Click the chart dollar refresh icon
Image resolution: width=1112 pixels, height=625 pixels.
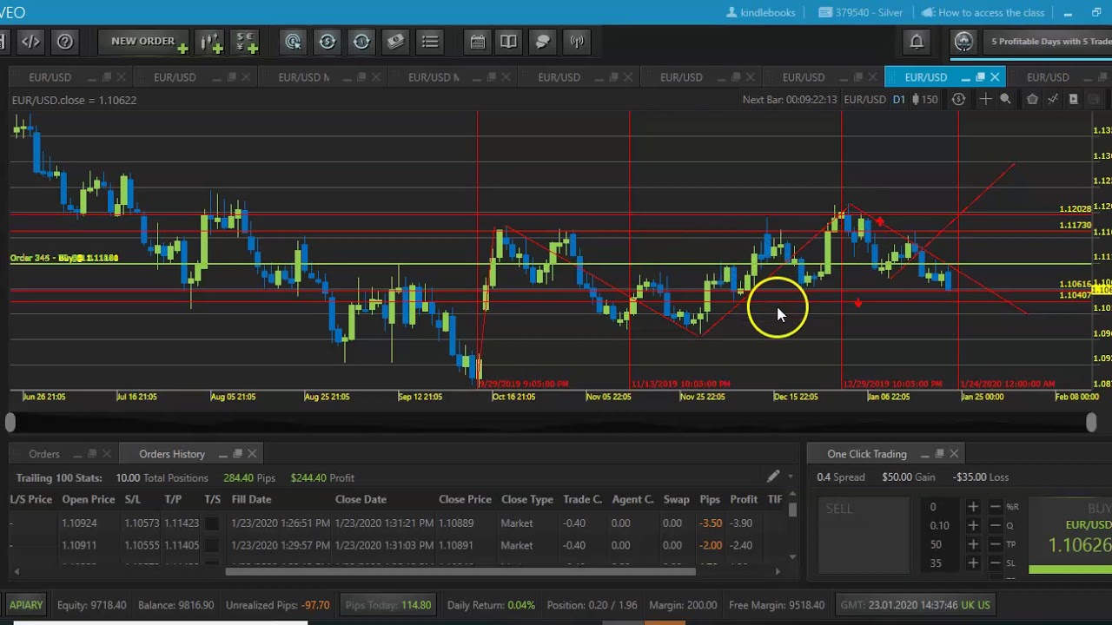coord(958,100)
